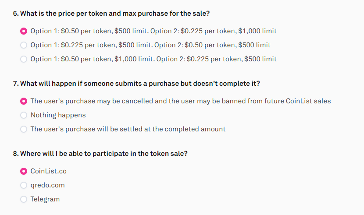Click question 8 heading about where to participate

pyautogui.click(x=104, y=154)
